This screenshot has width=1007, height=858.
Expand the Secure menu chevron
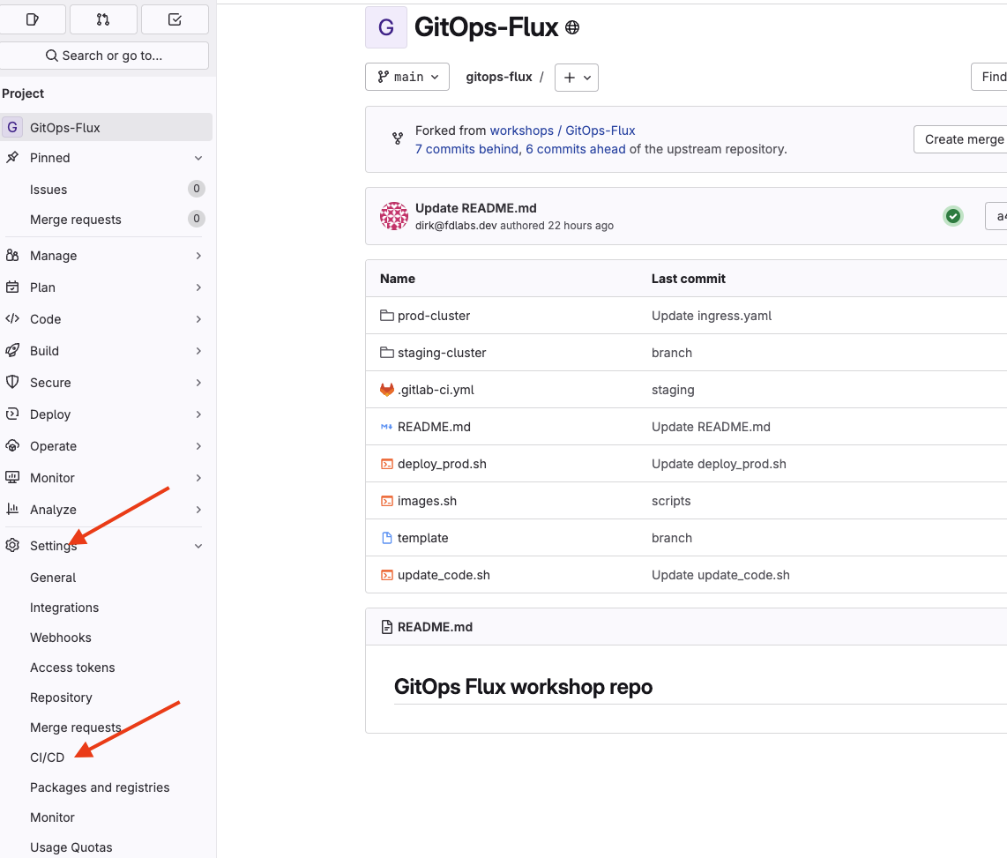pyautogui.click(x=198, y=383)
